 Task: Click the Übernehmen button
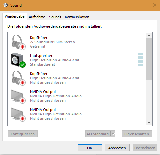145,148
